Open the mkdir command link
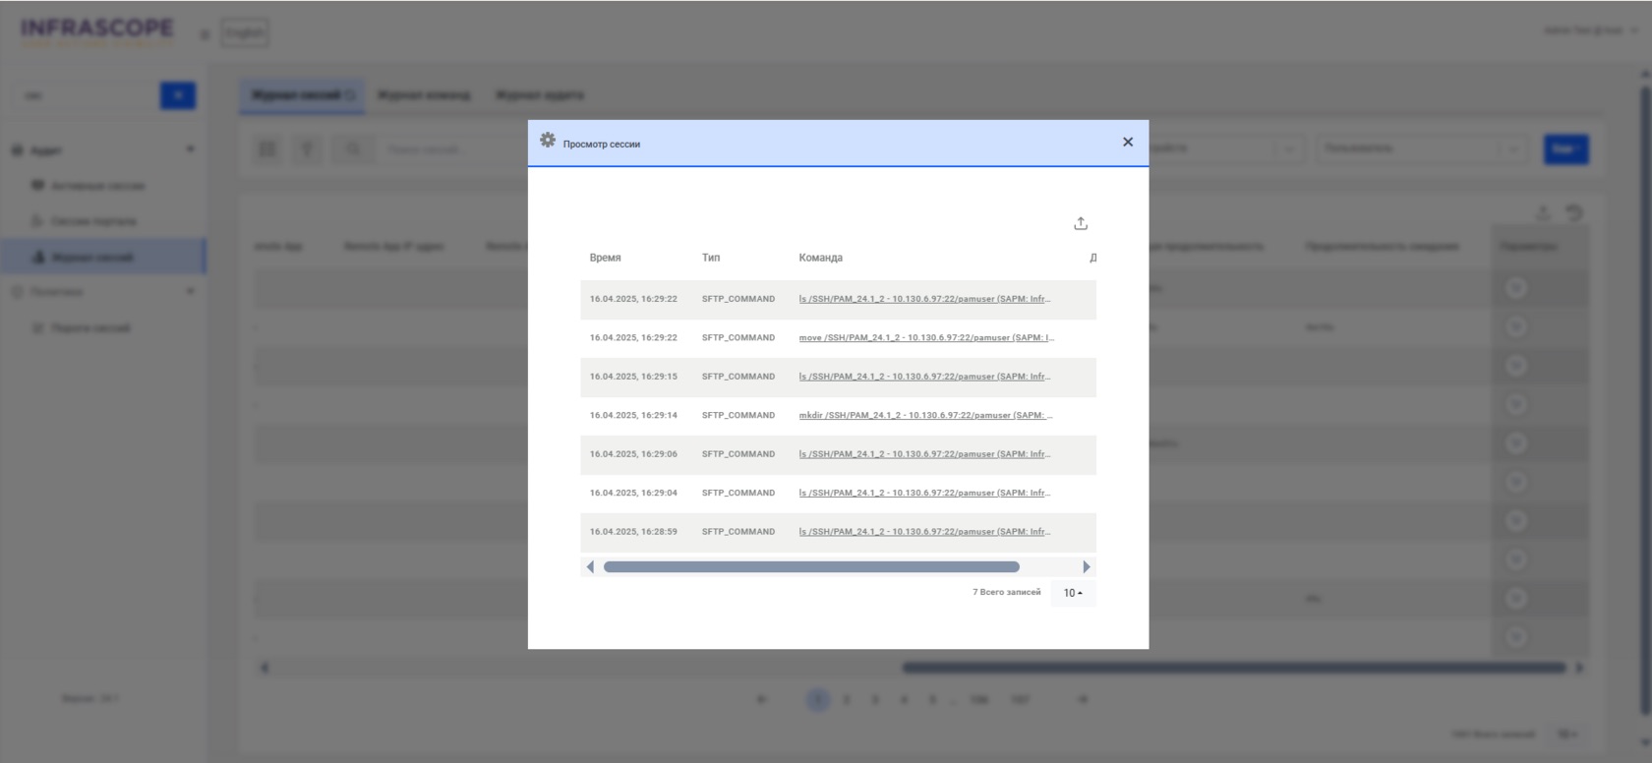 pyautogui.click(x=926, y=416)
